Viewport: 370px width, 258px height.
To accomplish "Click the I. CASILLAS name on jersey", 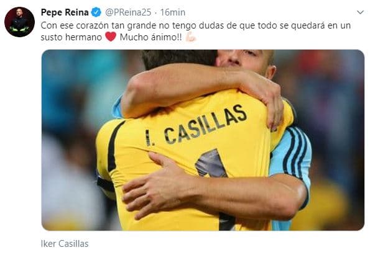I will coord(196,126).
